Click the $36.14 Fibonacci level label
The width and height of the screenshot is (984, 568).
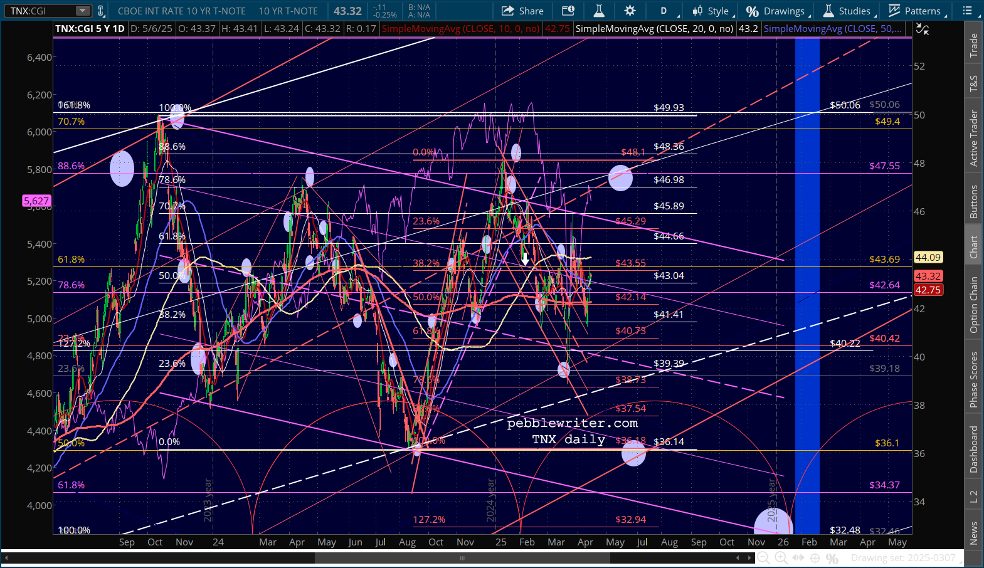[x=669, y=442]
